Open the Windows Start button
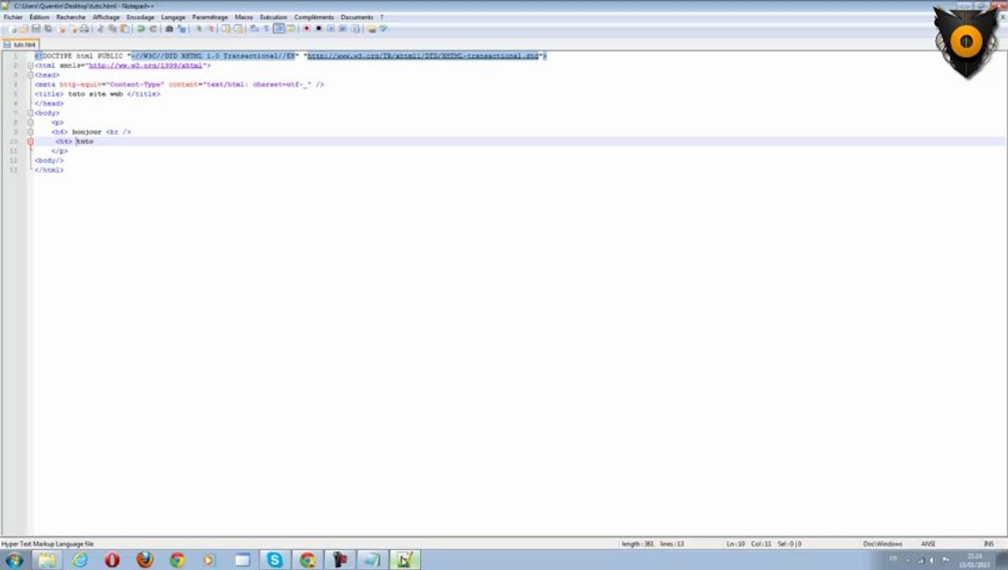This screenshot has height=570, width=1008. coord(14,560)
